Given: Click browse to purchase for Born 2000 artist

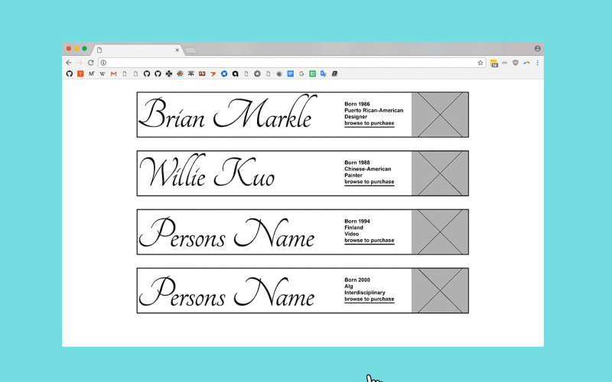Looking at the screenshot, I should point(369,299).
